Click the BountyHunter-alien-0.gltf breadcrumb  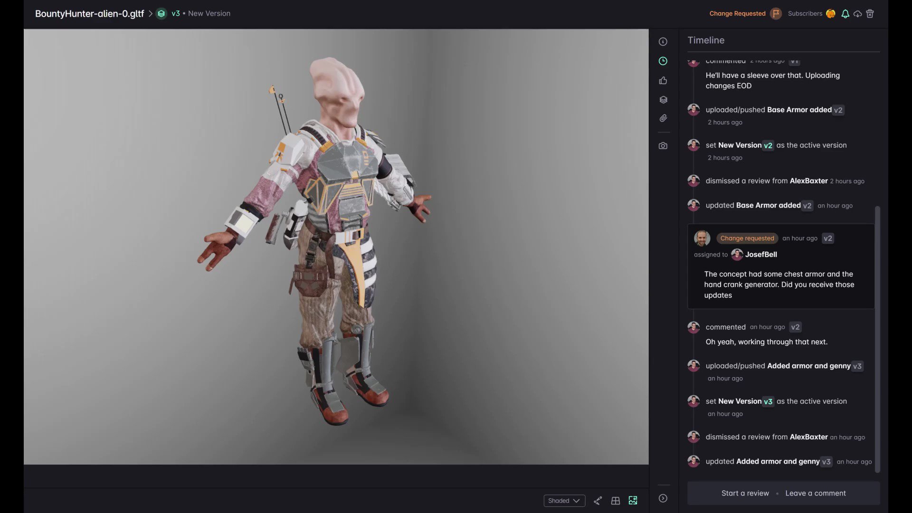pyautogui.click(x=89, y=14)
